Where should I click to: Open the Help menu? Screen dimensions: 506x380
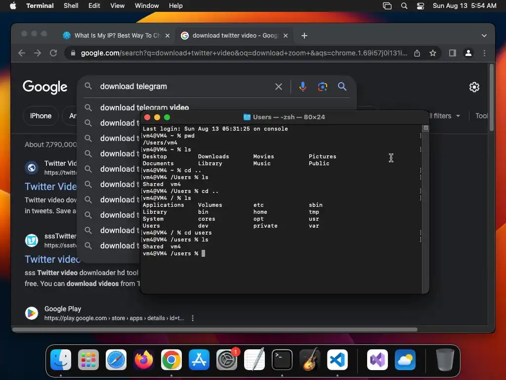[176, 5]
